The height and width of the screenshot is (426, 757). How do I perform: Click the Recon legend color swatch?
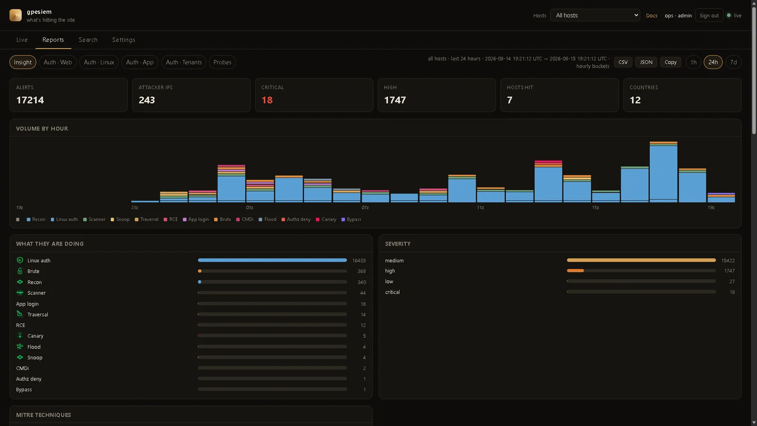[28, 220]
